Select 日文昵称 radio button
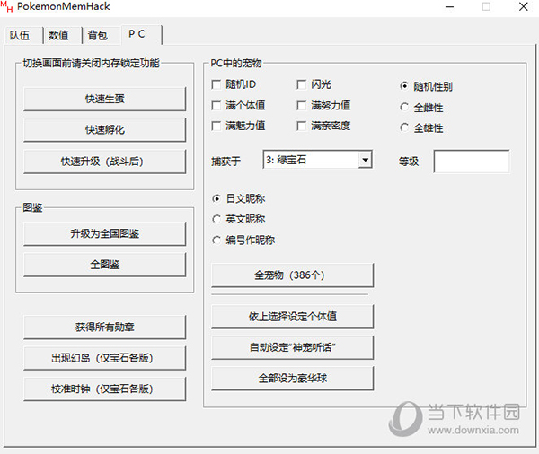539x454 pixels. pos(216,198)
